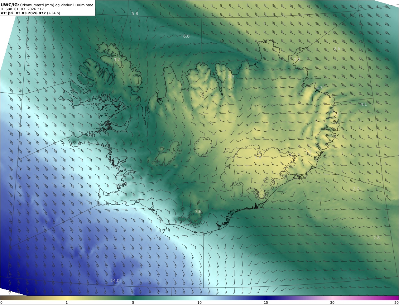The height and width of the screenshot is (305, 399).
Task: Click the dark blue colorbar segment above tick 15
Action: (266, 298)
